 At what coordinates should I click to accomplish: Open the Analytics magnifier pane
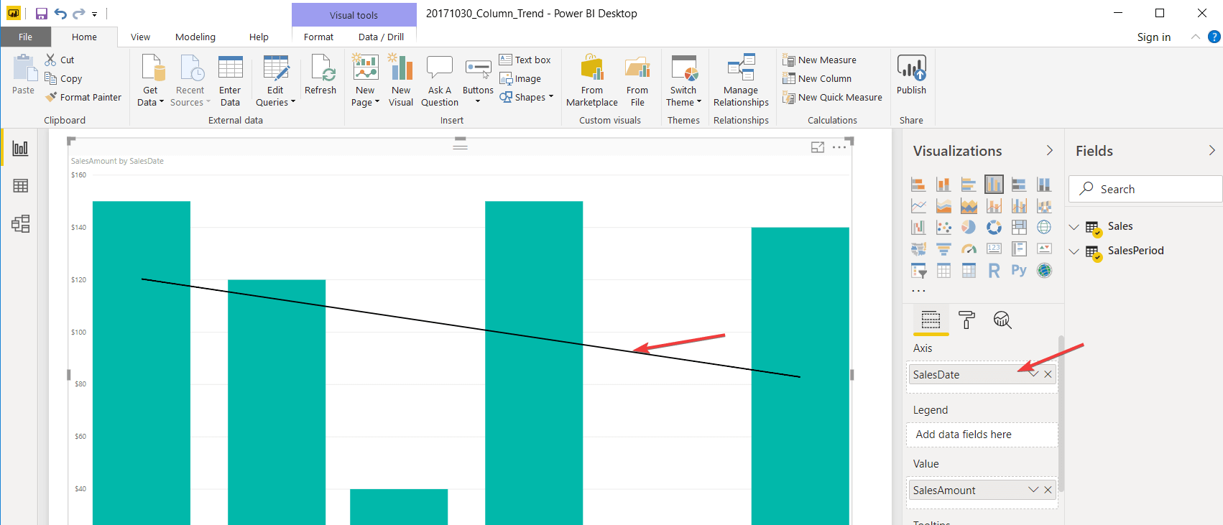point(1002,320)
